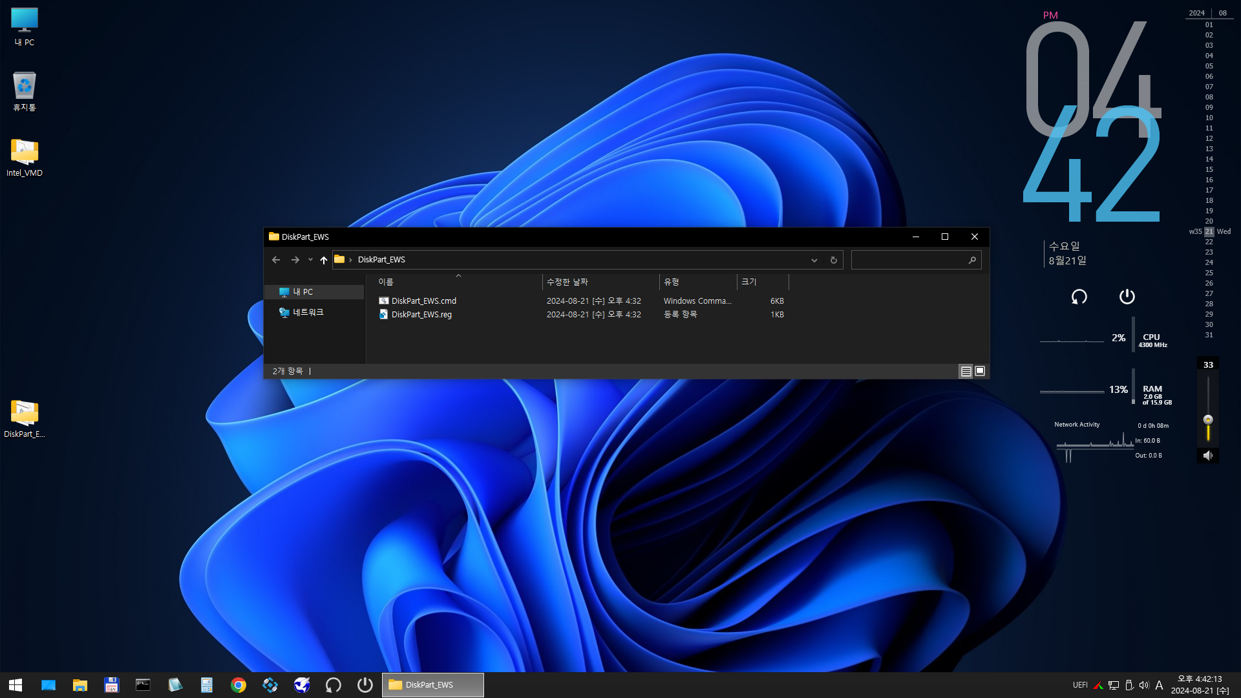Click the DiskPart_EWS address bar path
The image size is (1241, 698).
381,260
